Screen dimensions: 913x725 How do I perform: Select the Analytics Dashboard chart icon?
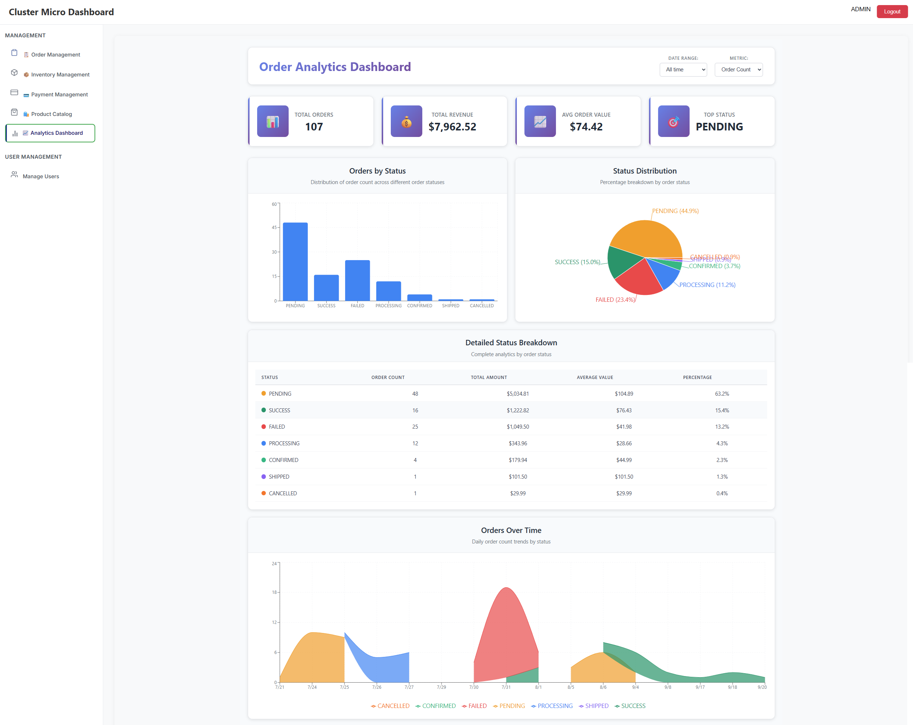point(15,133)
